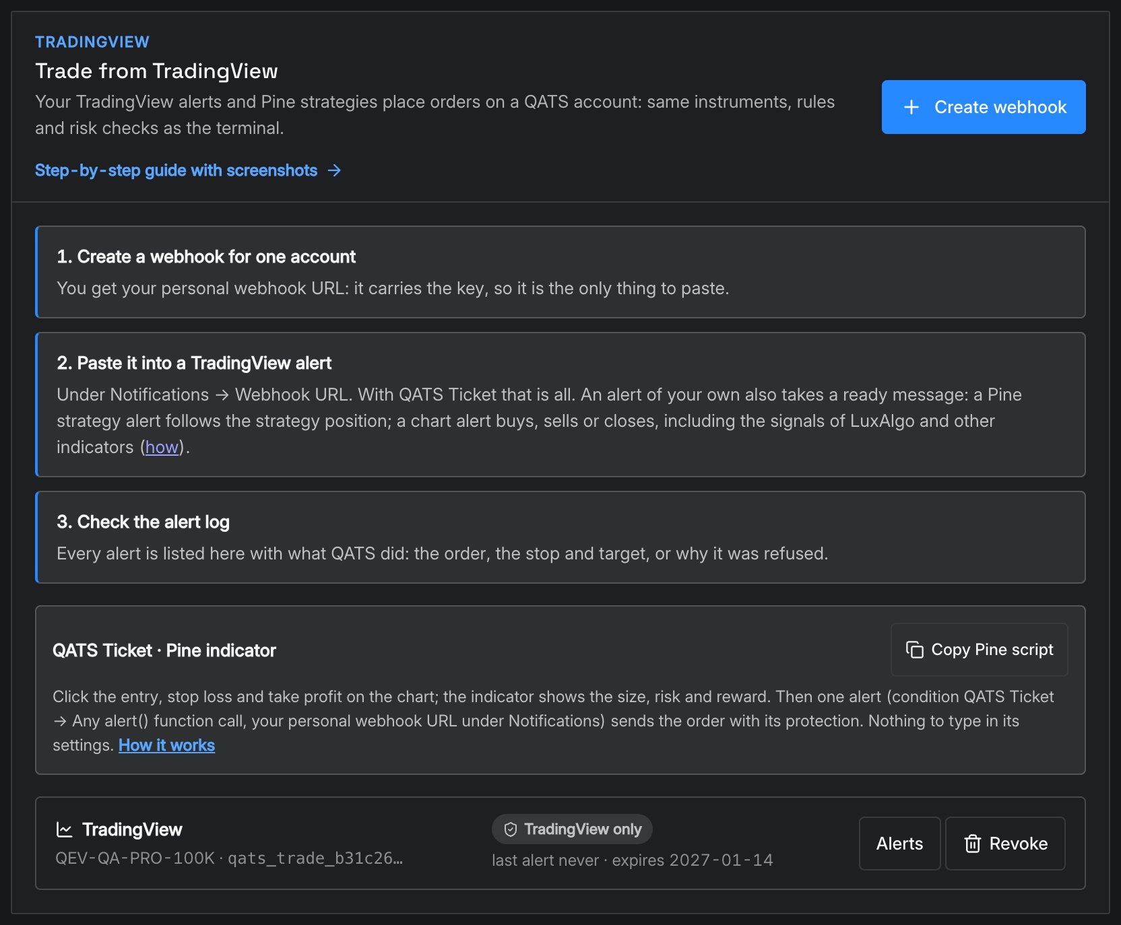Click the 'last alert never · expires 2027-01-14' text
The image size is (1121, 925).
633,860
